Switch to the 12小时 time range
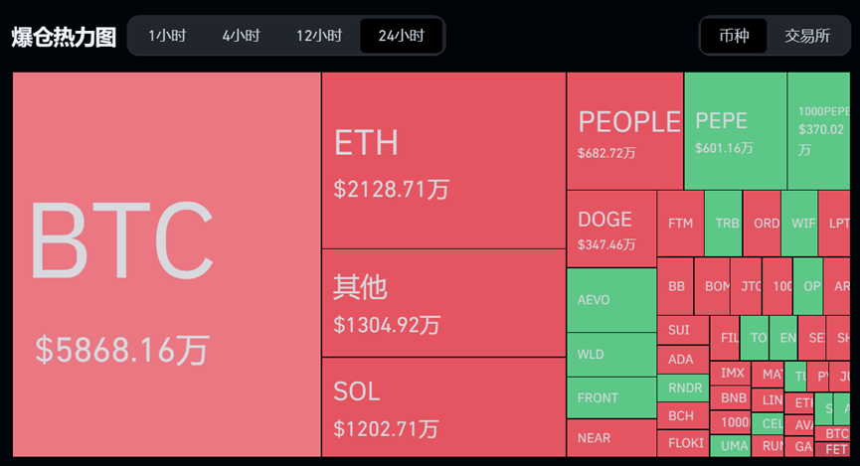This screenshot has width=860, height=466. coord(318,36)
